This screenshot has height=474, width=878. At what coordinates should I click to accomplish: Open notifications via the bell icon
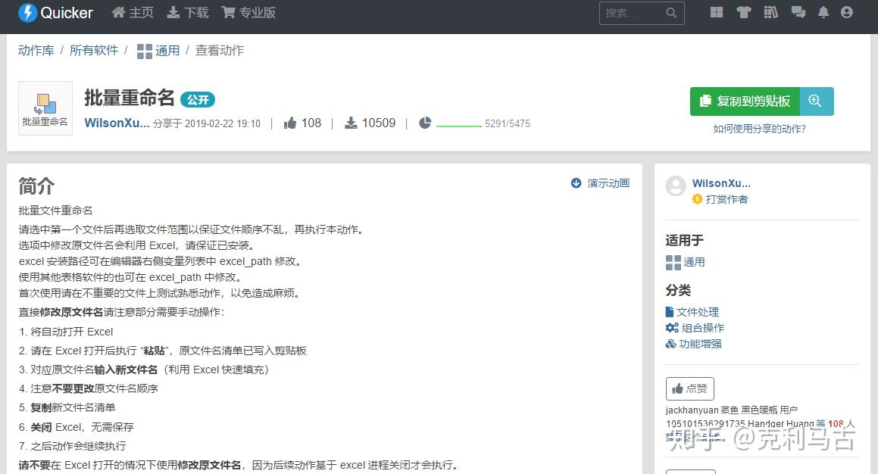(823, 11)
